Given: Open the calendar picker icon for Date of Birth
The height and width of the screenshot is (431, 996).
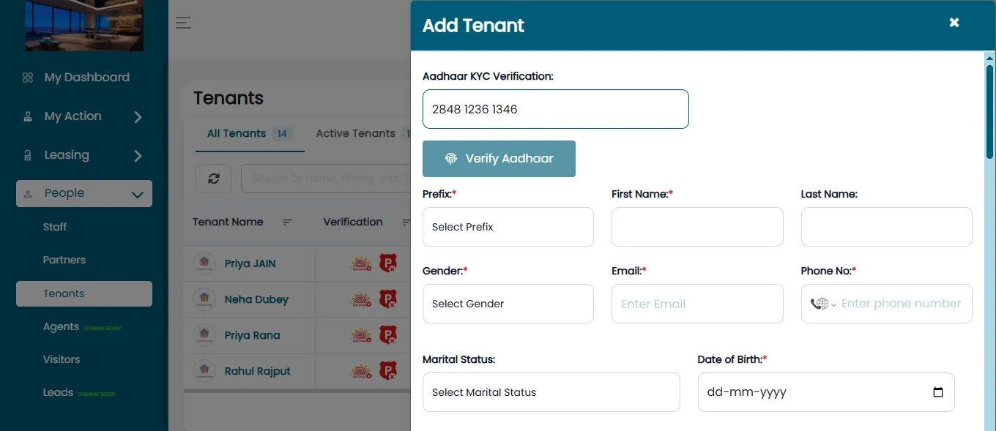Looking at the screenshot, I should 938,392.
